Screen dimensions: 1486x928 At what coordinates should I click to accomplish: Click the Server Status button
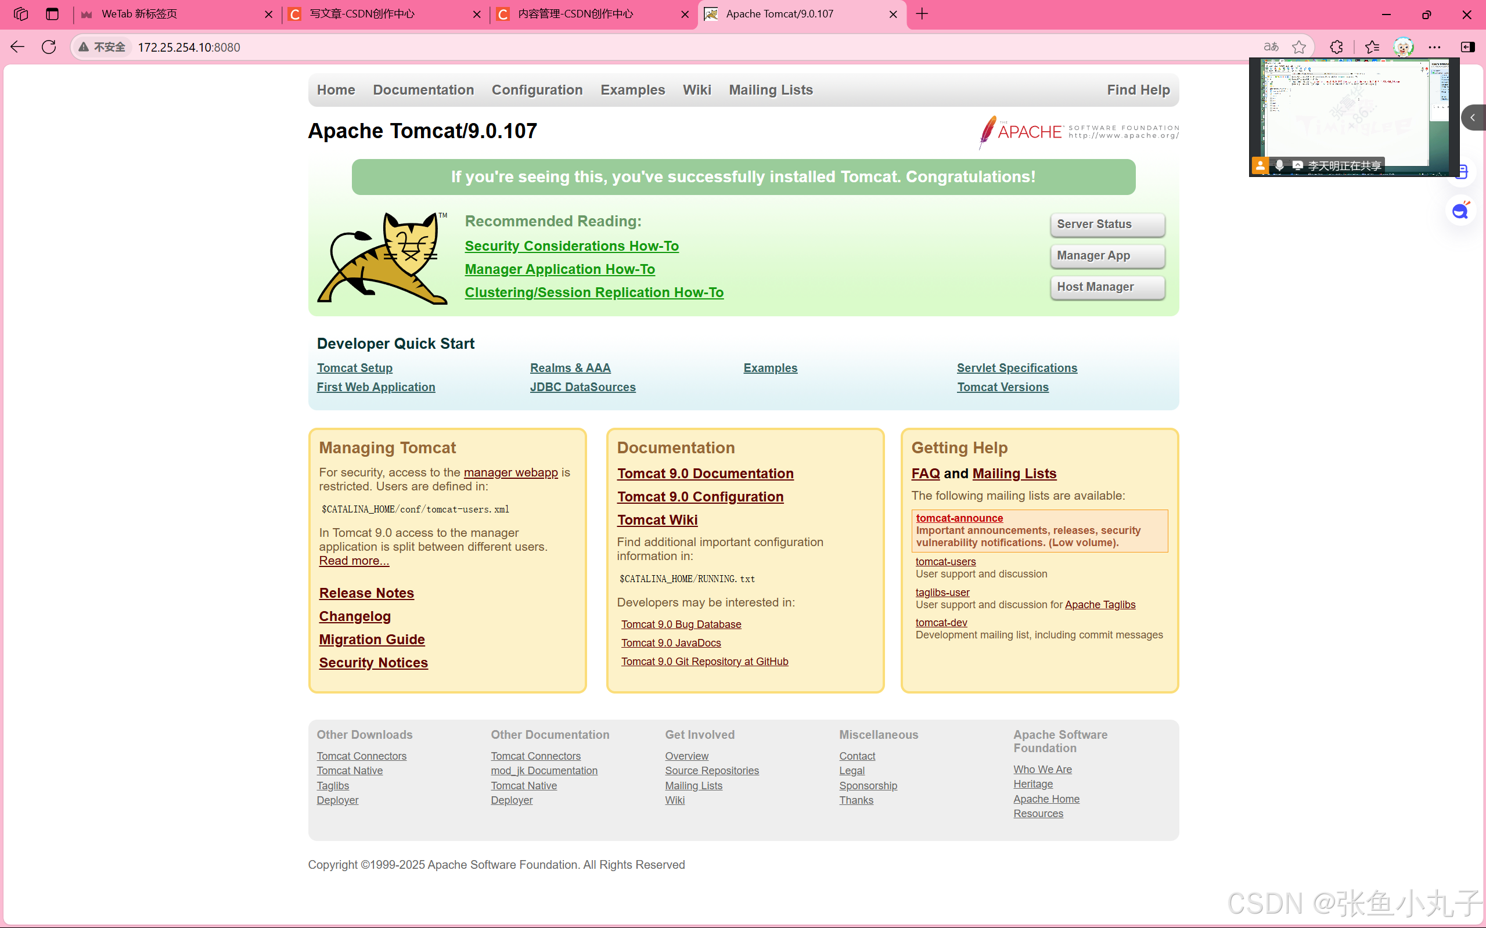[x=1107, y=225]
